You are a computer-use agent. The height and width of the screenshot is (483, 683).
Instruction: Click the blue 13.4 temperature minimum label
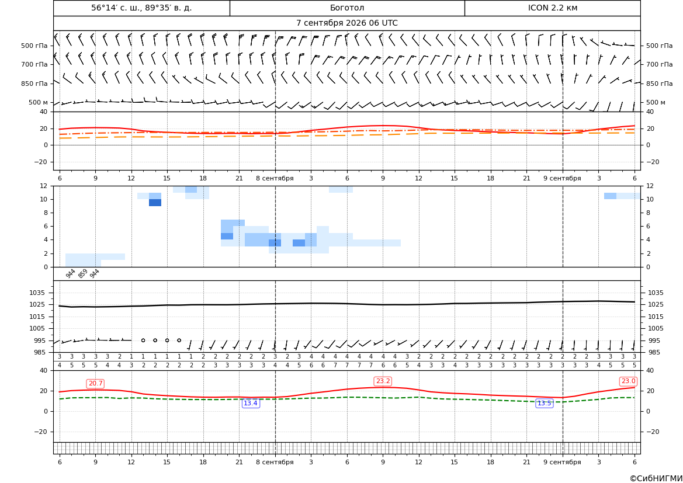point(251,404)
